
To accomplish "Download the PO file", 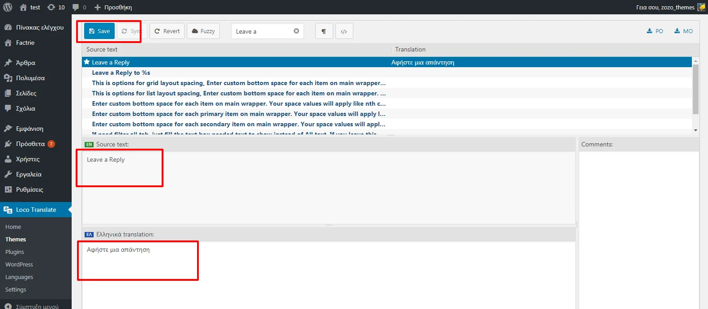I will tap(655, 31).
